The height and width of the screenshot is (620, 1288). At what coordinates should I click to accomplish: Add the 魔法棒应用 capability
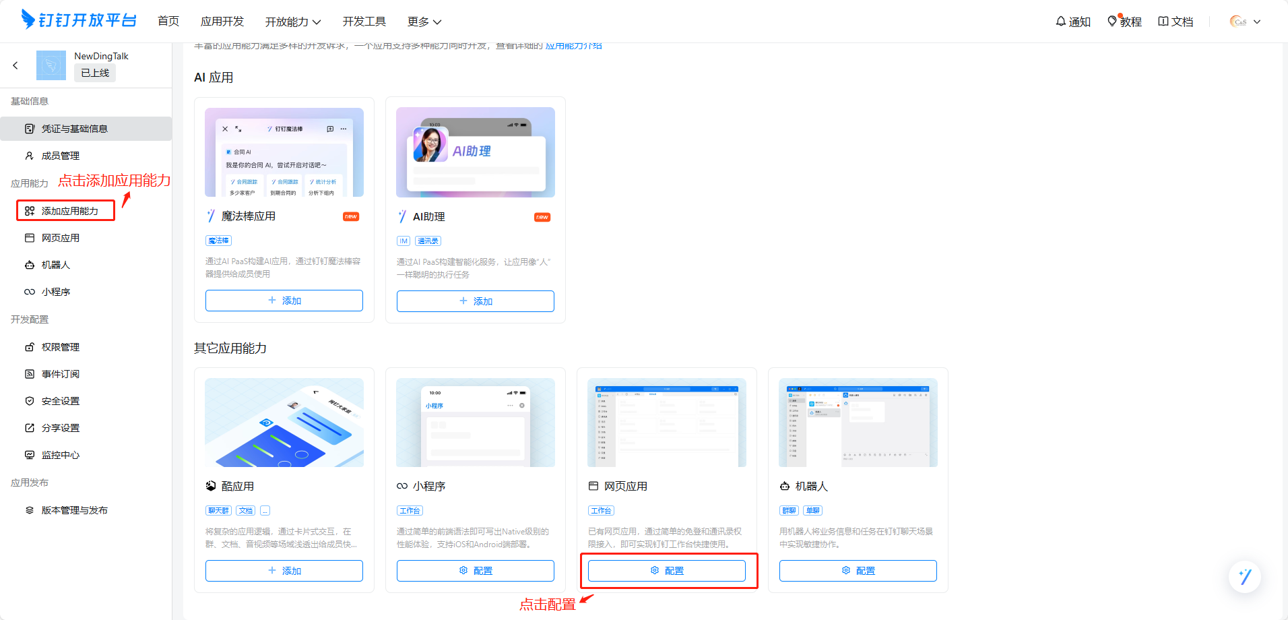pos(284,301)
